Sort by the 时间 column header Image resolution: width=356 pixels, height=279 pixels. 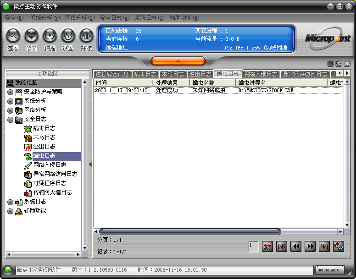tap(123, 83)
